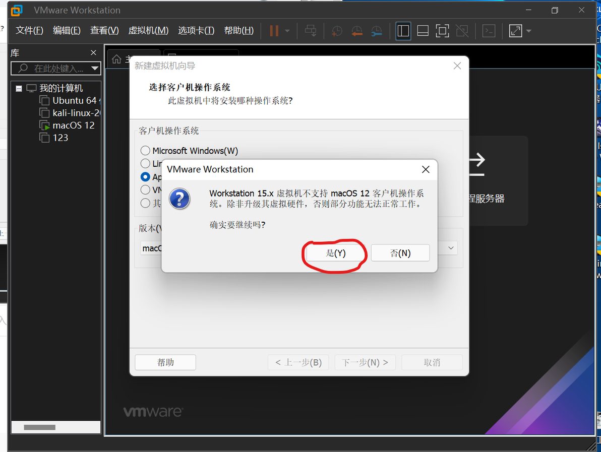Select the Apple Mac OS radio option
The width and height of the screenshot is (601, 452).
145,176
